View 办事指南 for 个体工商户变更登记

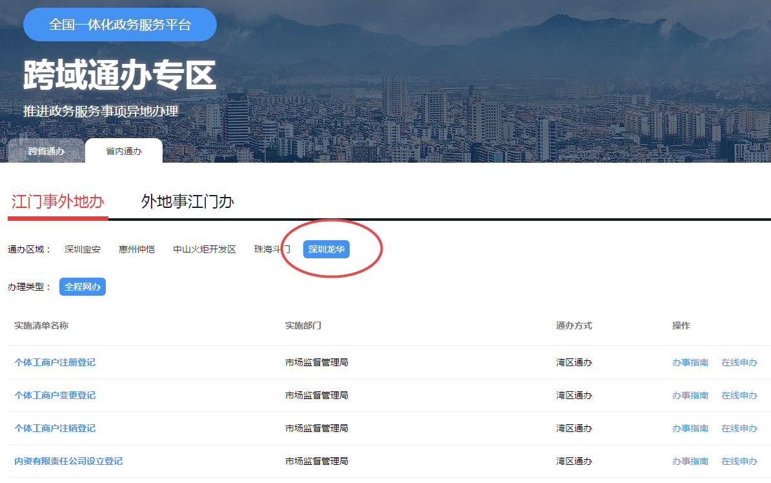(690, 395)
